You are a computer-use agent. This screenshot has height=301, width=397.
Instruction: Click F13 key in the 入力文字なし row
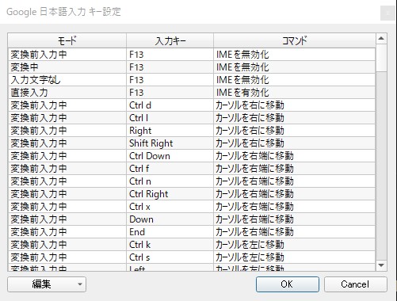click(x=170, y=80)
